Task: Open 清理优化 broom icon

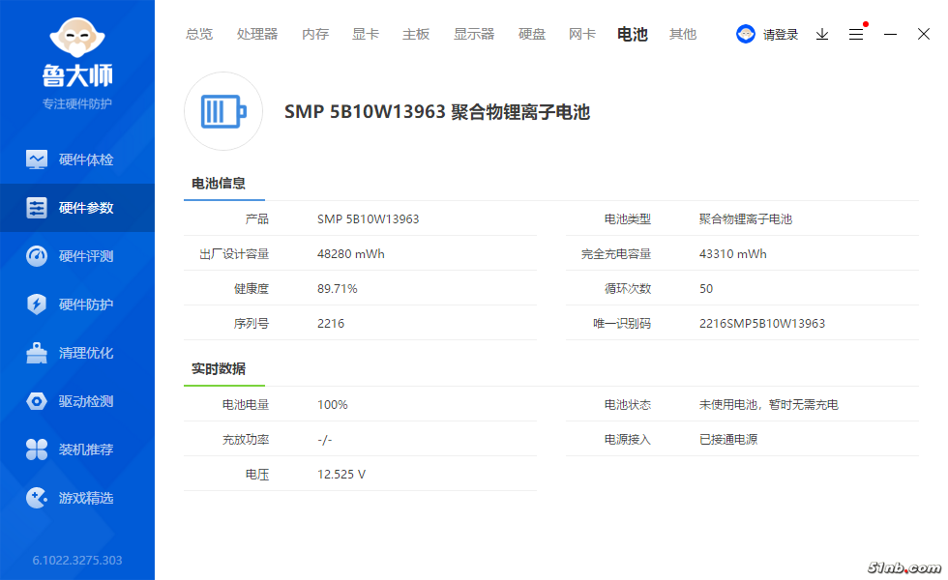Action: tap(37, 353)
